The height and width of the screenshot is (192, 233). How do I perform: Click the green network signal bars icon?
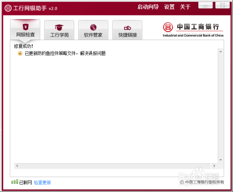coord(14,182)
